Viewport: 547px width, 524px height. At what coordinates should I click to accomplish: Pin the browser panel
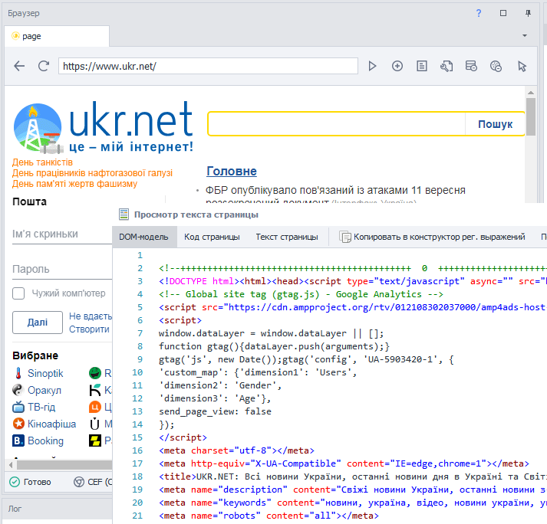pyautogui.click(x=528, y=13)
